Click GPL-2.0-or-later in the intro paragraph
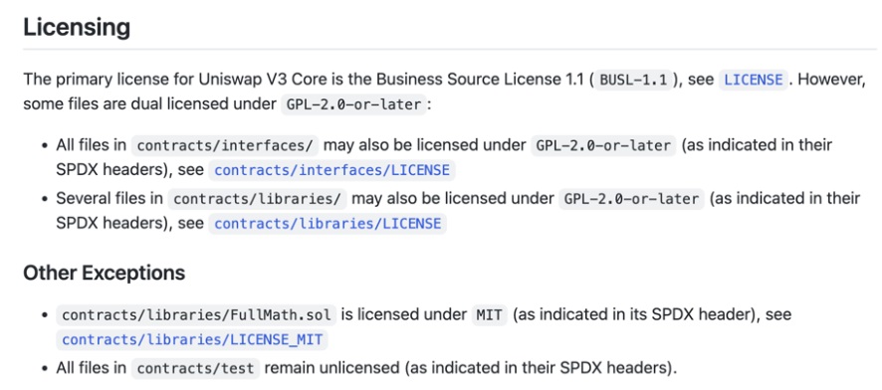This screenshot has width=882, height=390. tap(353, 105)
